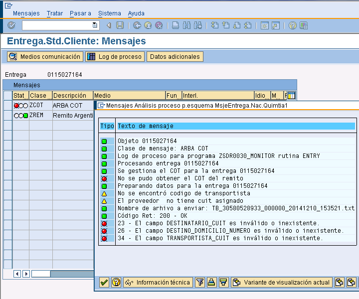The height and width of the screenshot is (299, 359).
Task: Click the Fun column header
Action: tap(174, 95)
